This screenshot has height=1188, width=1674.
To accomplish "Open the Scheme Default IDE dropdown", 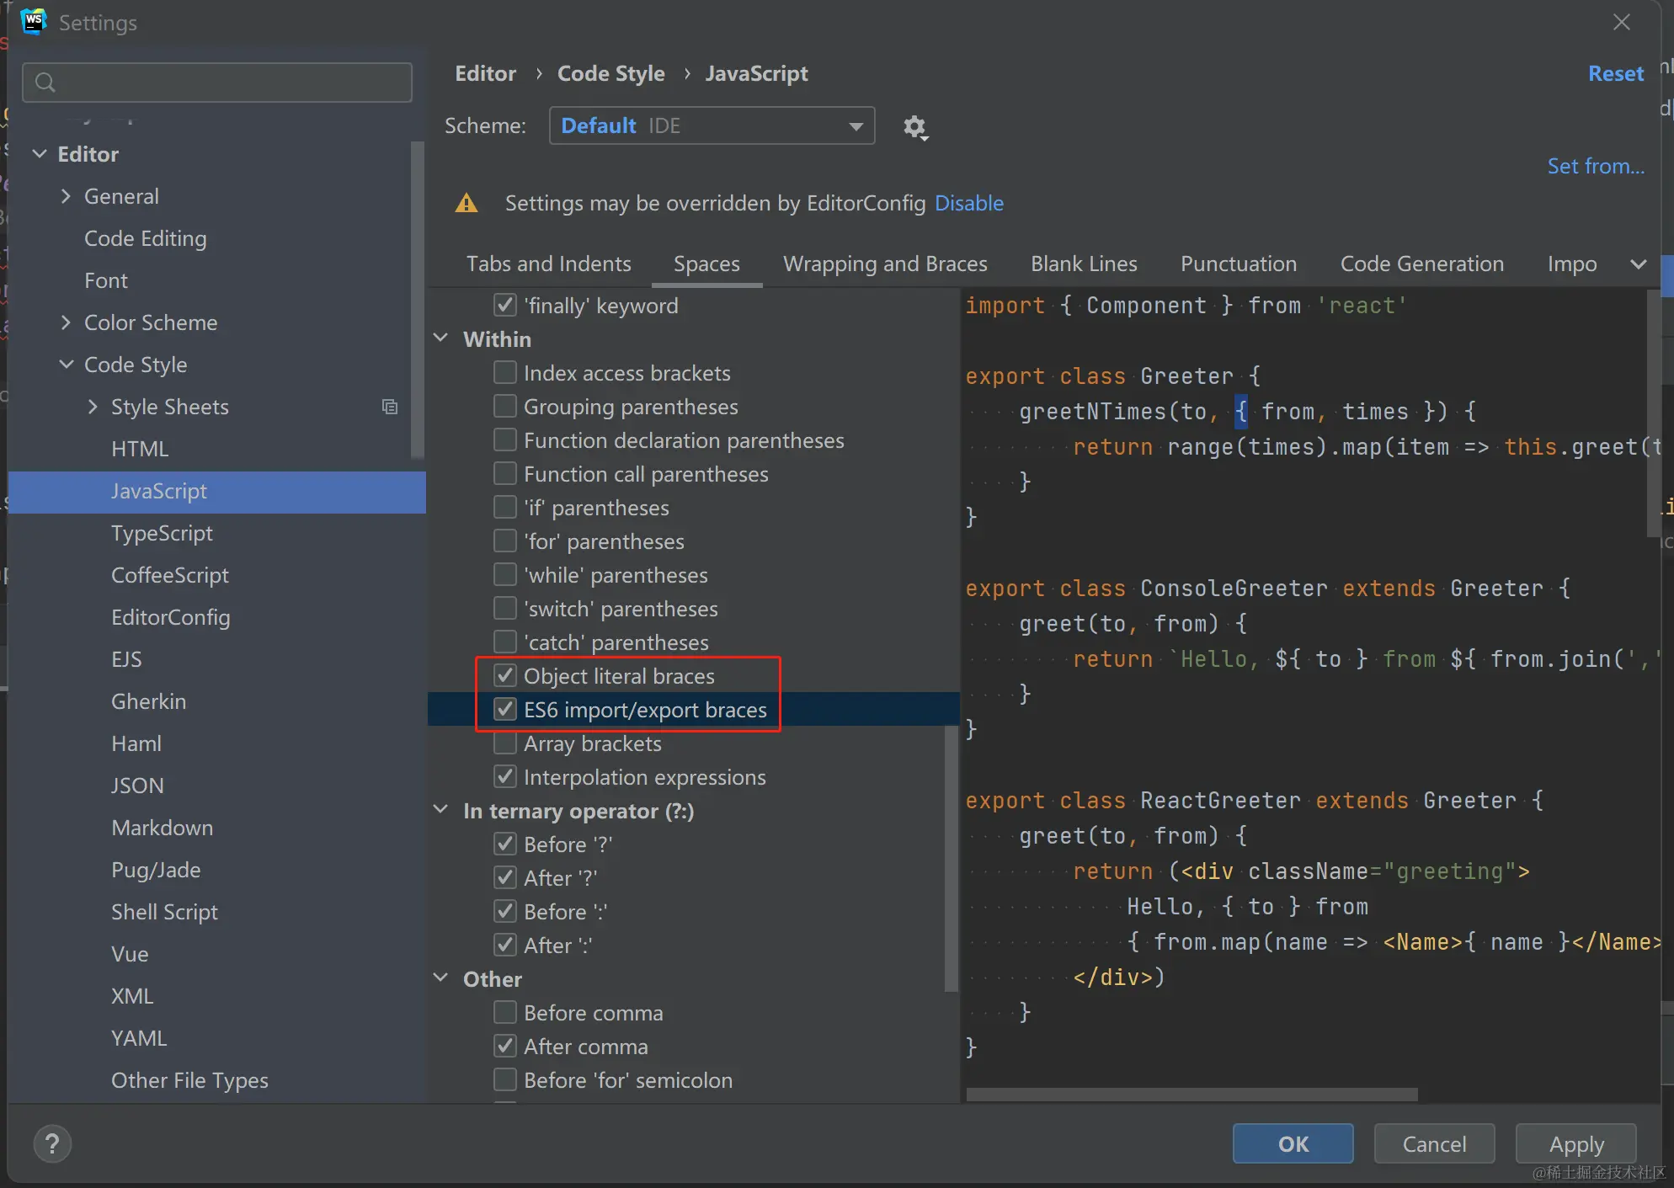I will click(x=712, y=126).
